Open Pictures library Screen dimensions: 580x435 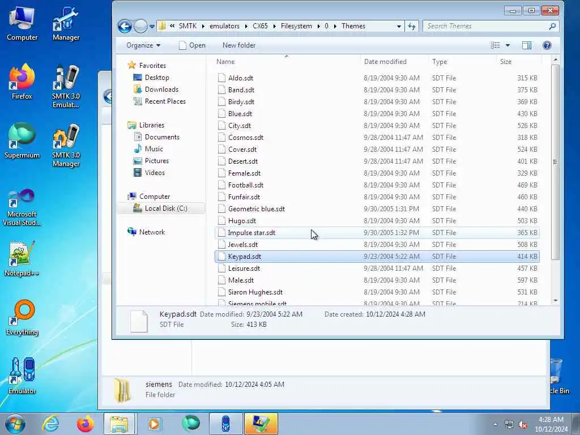[156, 161]
